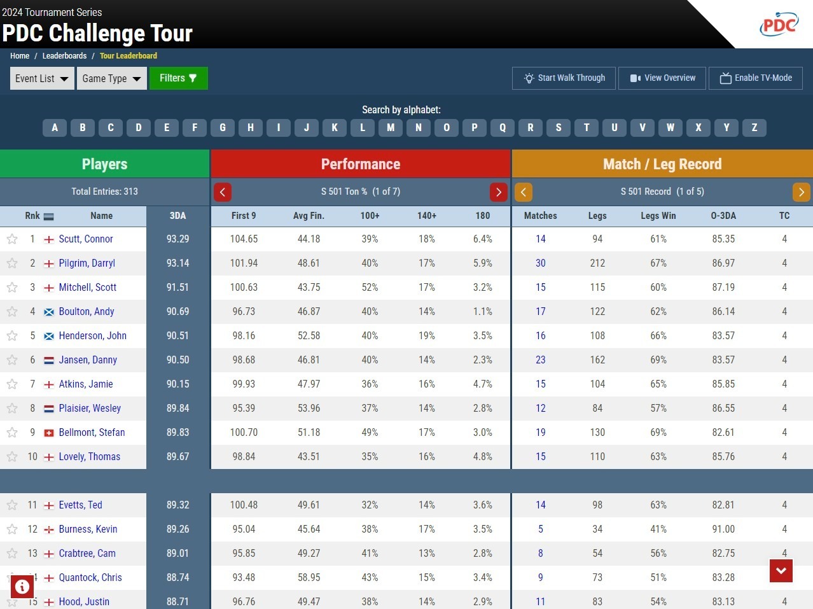Image resolution: width=813 pixels, height=609 pixels.
Task: Filter players by letter S
Action: tap(559, 127)
